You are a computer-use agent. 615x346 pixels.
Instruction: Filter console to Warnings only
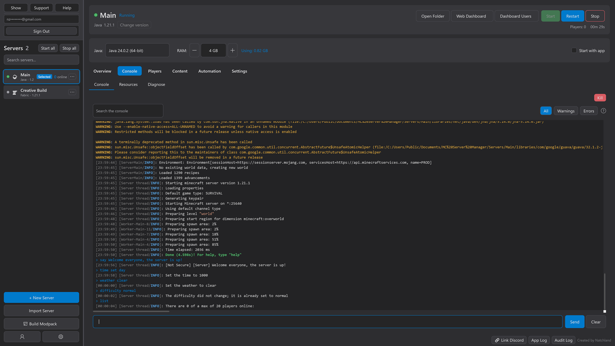[566, 111]
